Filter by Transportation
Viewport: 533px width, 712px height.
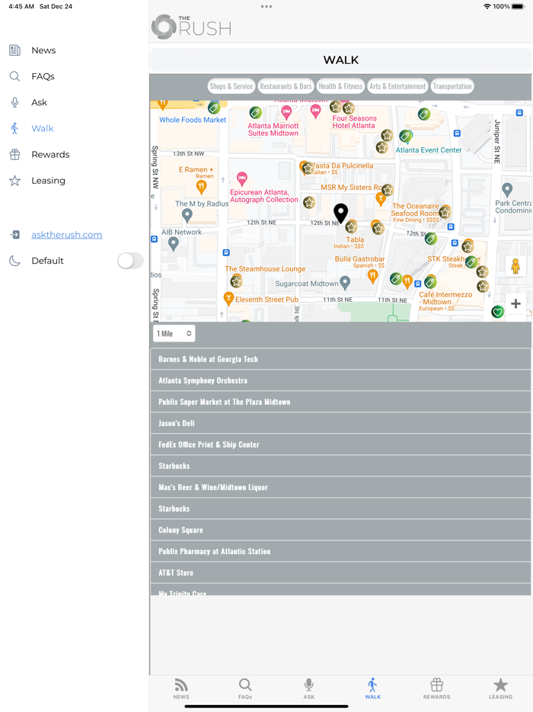[x=452, y=86]
